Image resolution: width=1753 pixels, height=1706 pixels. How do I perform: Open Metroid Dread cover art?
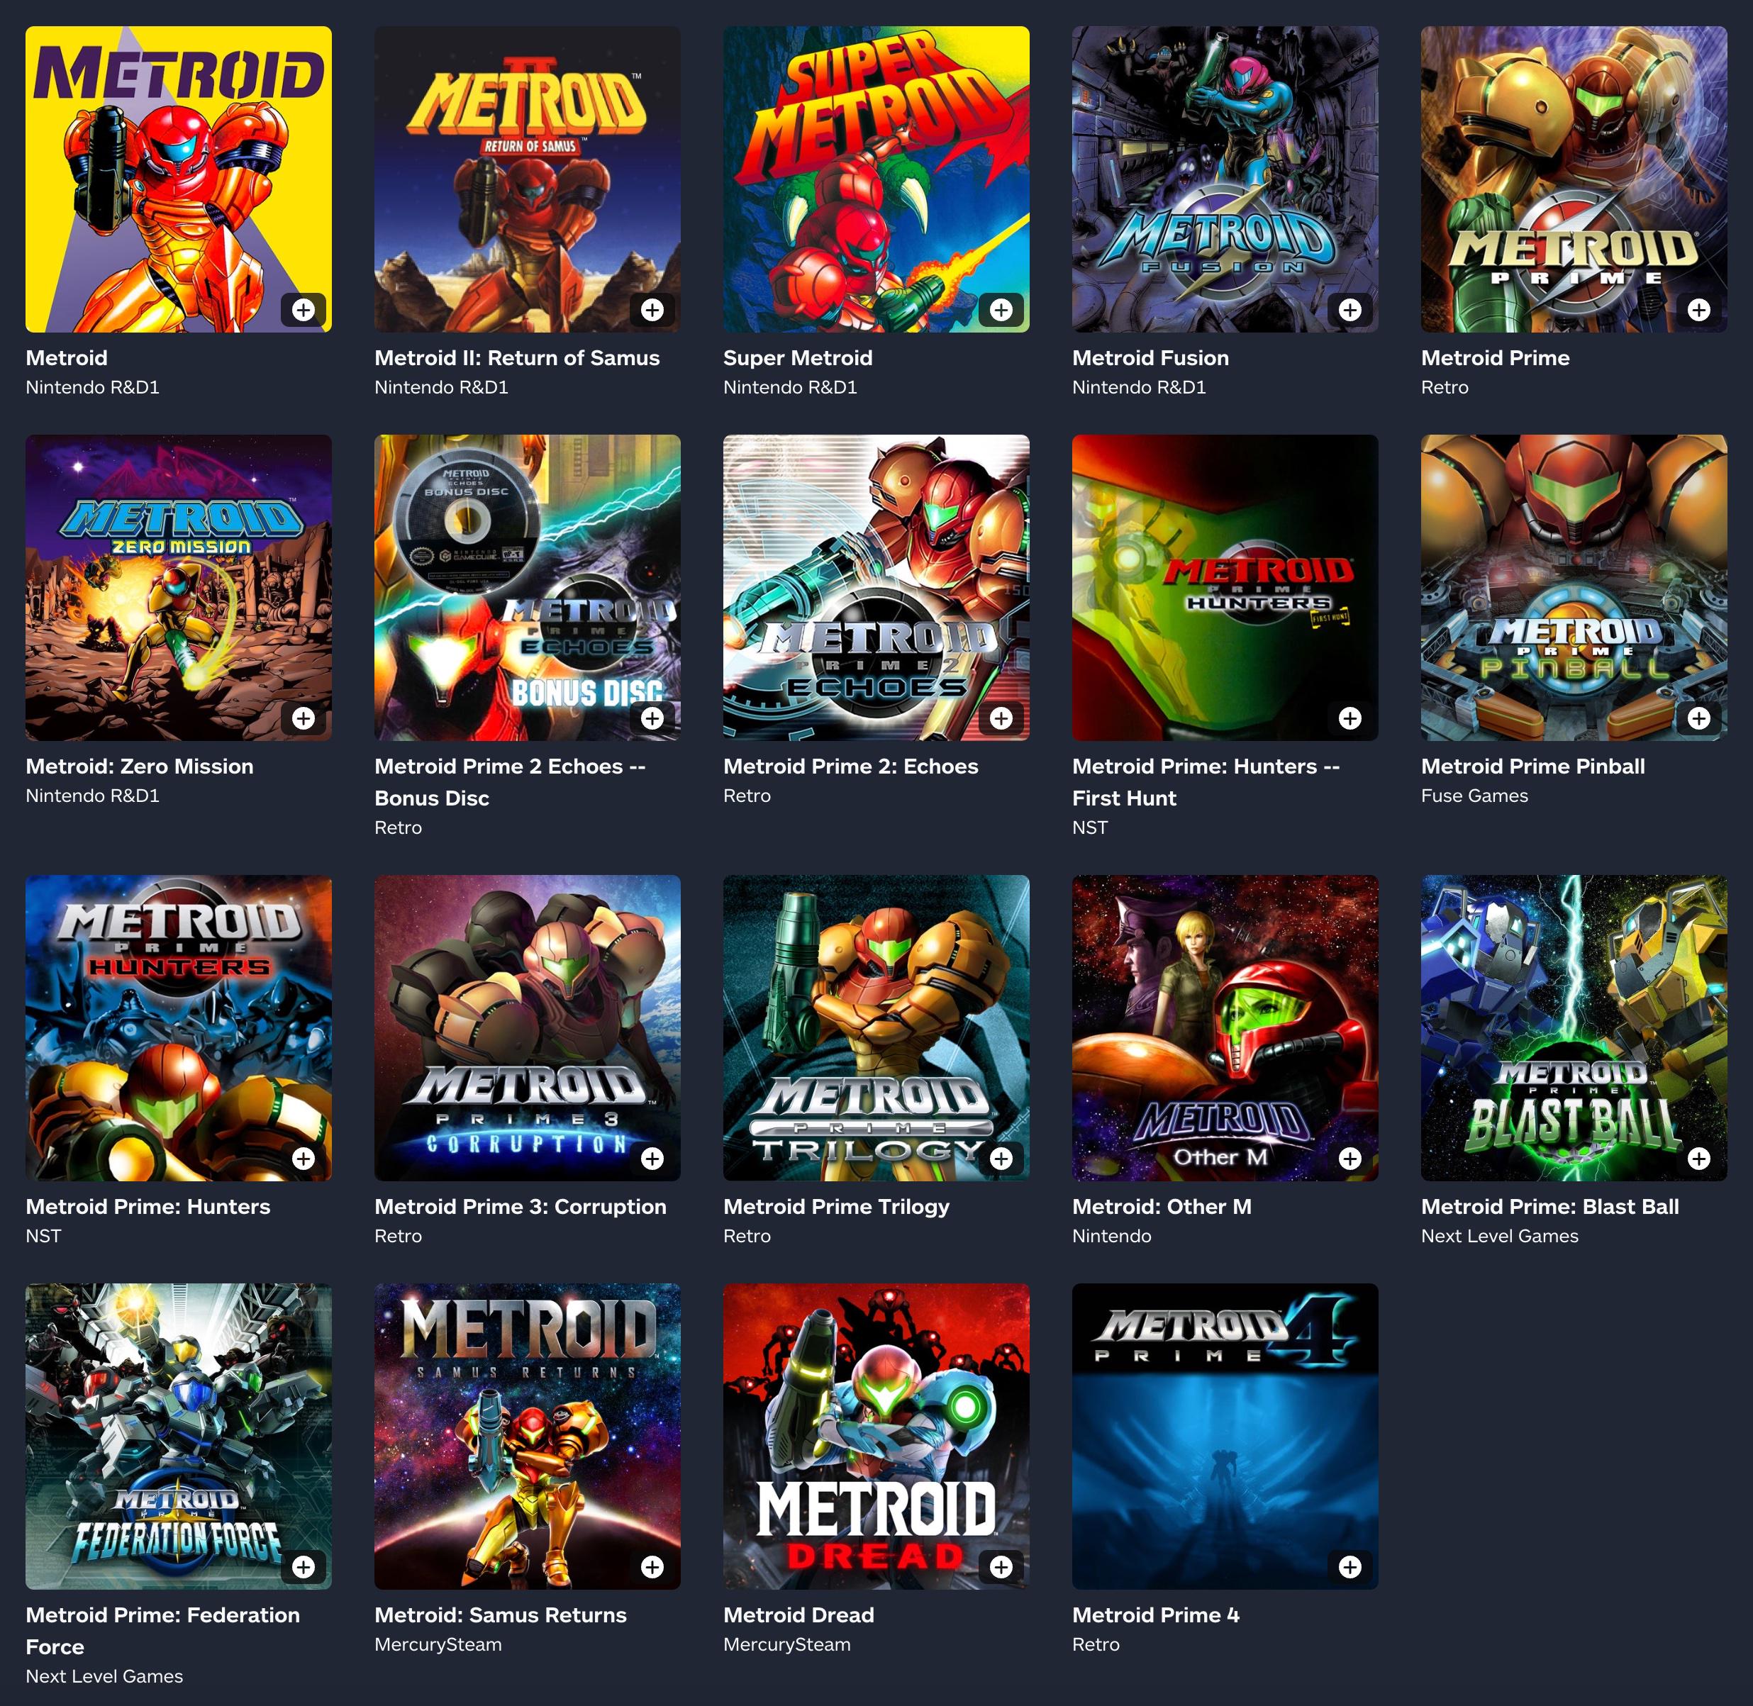tap(876, 1437)
